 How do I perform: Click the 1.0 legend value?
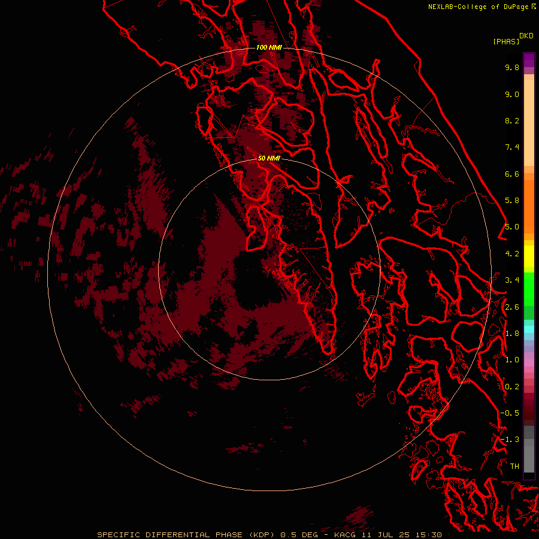512,360
